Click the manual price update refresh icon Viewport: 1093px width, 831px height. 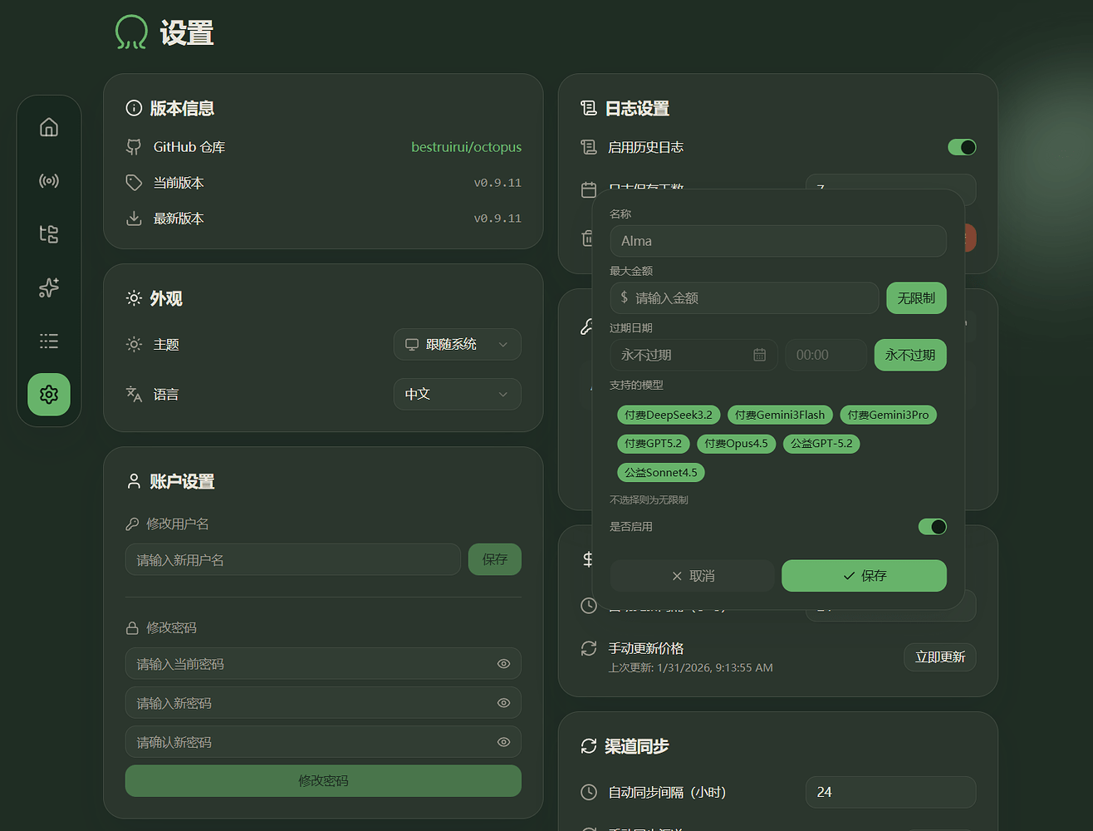589,648
